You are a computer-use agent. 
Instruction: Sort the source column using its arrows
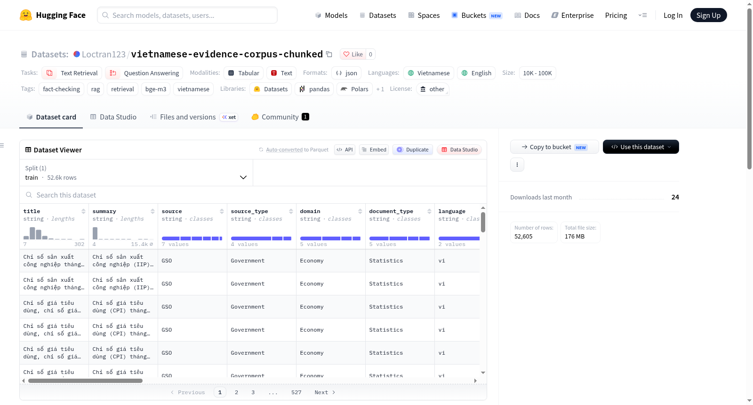click(x=222, y=211)
